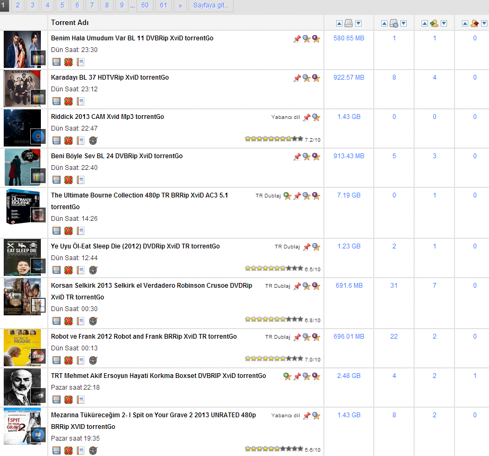Screen dimensions: 489x456
Task: Sort seeders column ascending with up arrow
Action: (425, 23)
